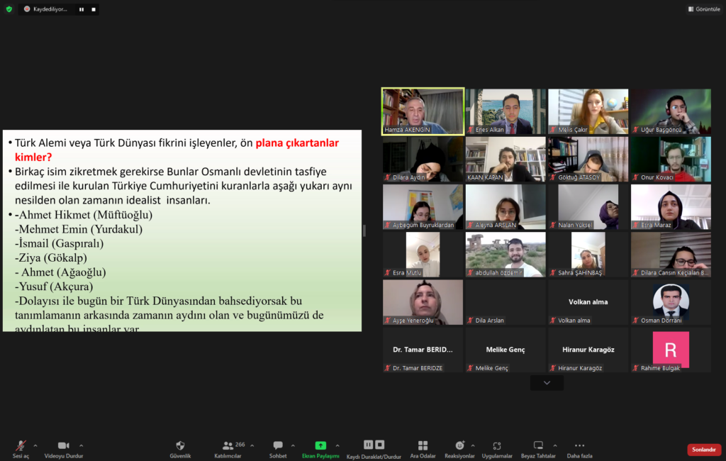Image resolution: width=726 pixels, height=461 pixels.
Task: Open the Uygulamalar apps panel
Action: click(x=497, y=446)
